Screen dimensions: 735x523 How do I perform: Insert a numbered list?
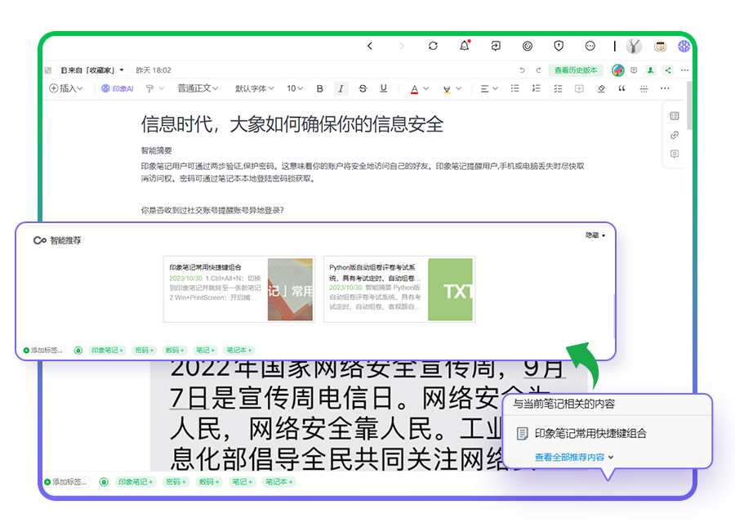click(x=537, y=88)
